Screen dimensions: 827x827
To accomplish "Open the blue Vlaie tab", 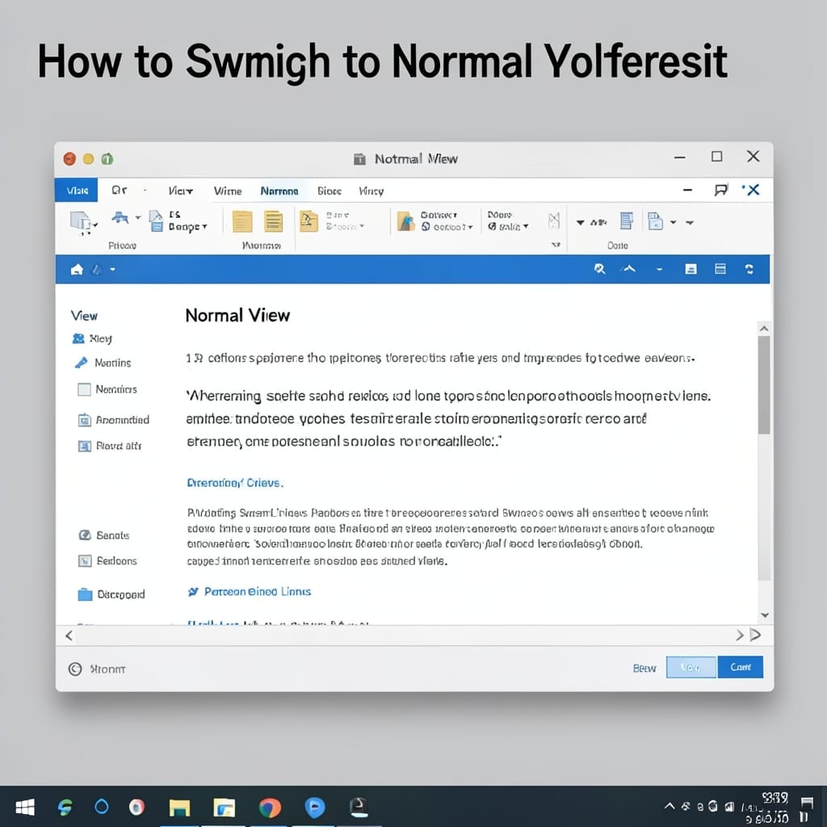I will 77,191.
